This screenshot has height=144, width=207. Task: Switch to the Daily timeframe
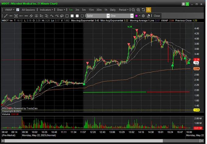[x=113, y=10]
